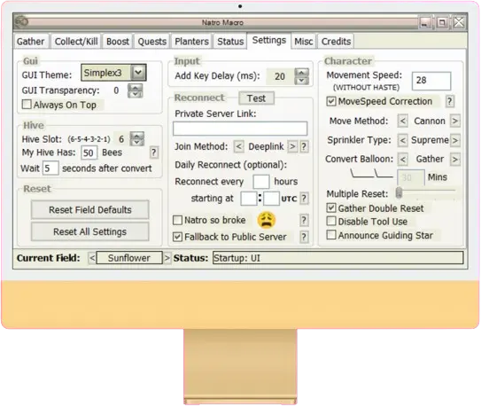This screenshot has width=481, height=407.
Task: Click the Reconnect every hours field
Action: pyautogui.click(x=261, y=182)
